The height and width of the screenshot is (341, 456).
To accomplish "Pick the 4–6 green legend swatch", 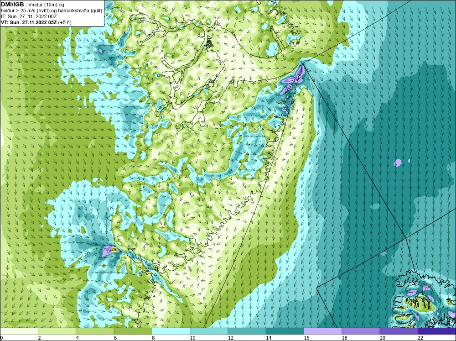I will pos(95,331).
